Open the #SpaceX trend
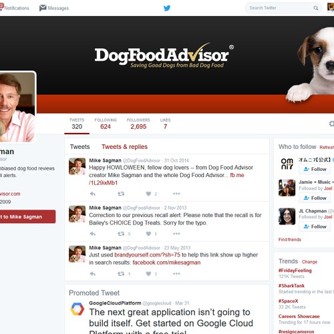 click(288, 301)
